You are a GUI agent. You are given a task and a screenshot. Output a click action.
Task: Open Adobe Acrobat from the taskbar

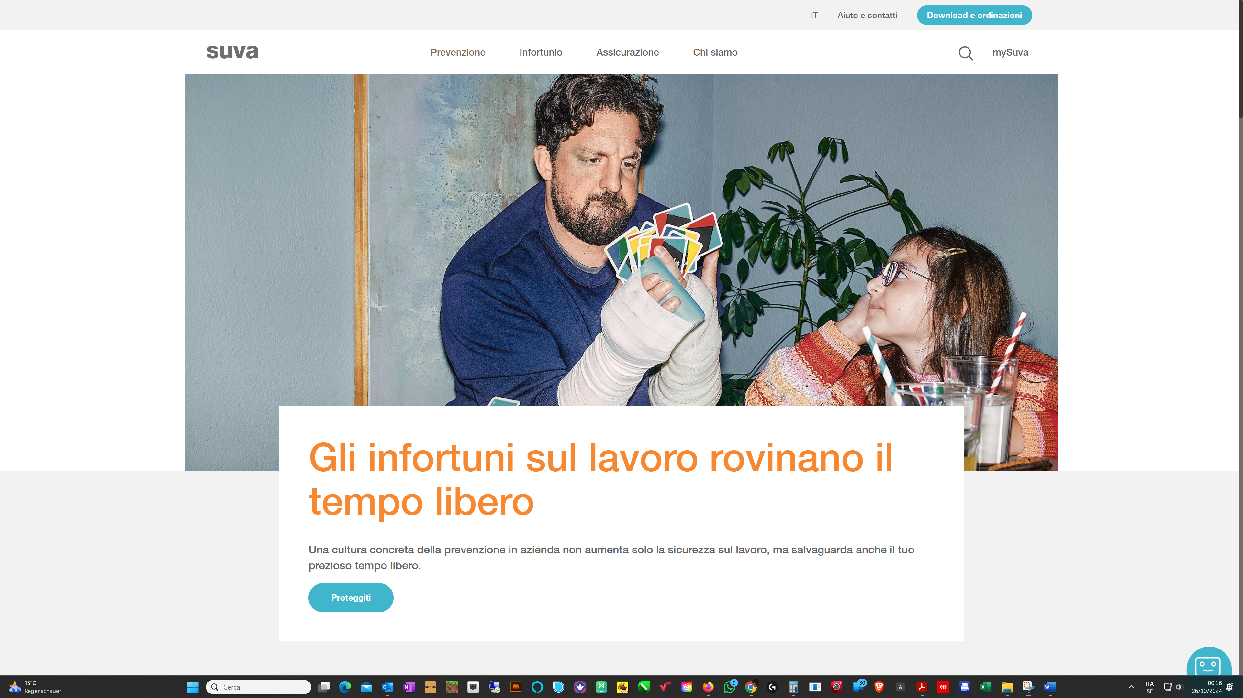922,687
